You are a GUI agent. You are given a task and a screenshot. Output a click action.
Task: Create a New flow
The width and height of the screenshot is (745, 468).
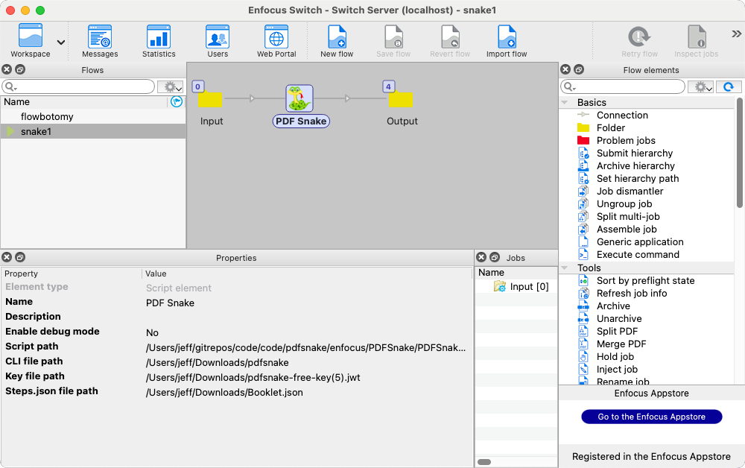coord(337,41)
